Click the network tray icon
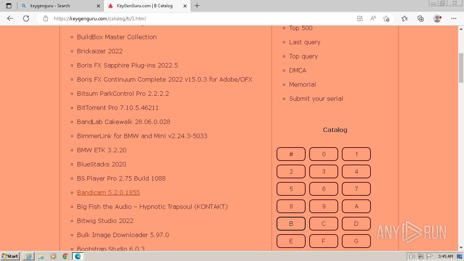Viewport: 464px width, 261px height. pyautogui.click(x=421, y=256)
